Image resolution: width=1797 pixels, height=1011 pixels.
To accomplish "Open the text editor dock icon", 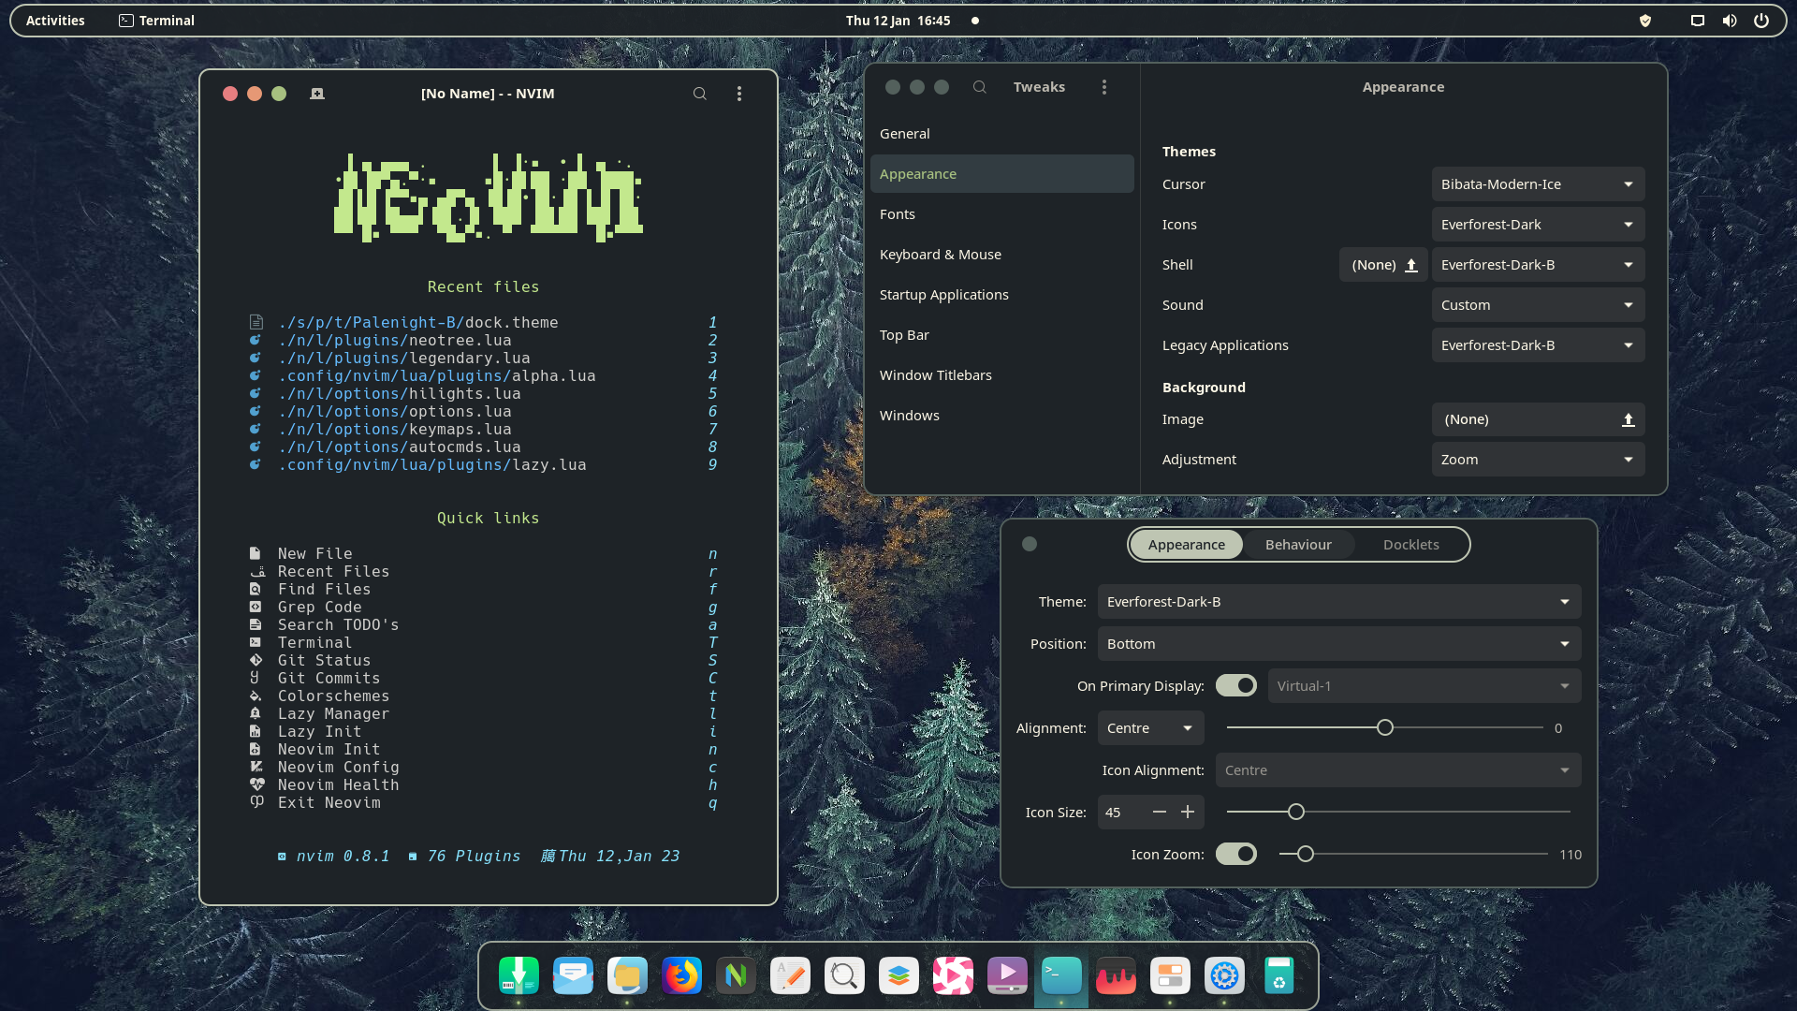I will pos(790,975).
